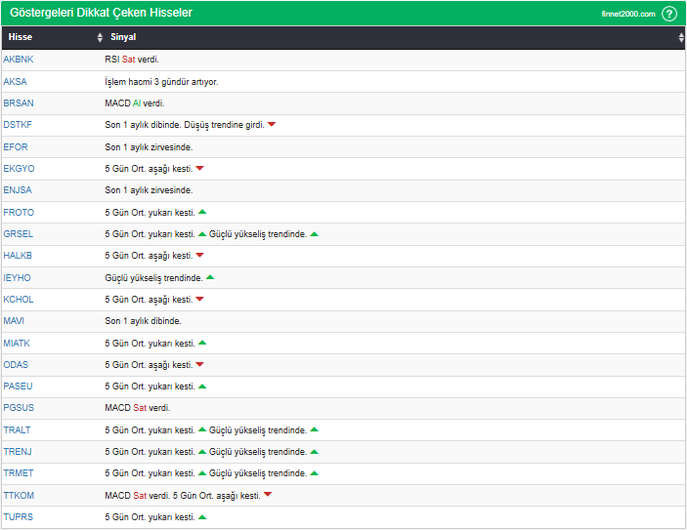This screenshot has width=687, height=530.
Task: Click the MAVI stock ticker
Action: pyautogui.click(x=14, y=321)
